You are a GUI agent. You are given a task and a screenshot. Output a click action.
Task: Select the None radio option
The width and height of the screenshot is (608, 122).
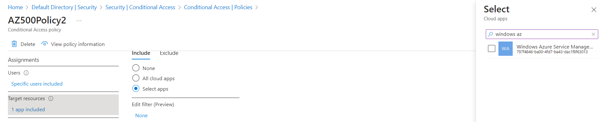136,68
